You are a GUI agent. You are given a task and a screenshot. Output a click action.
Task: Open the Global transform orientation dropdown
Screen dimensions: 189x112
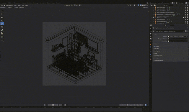tap(67, 5)
